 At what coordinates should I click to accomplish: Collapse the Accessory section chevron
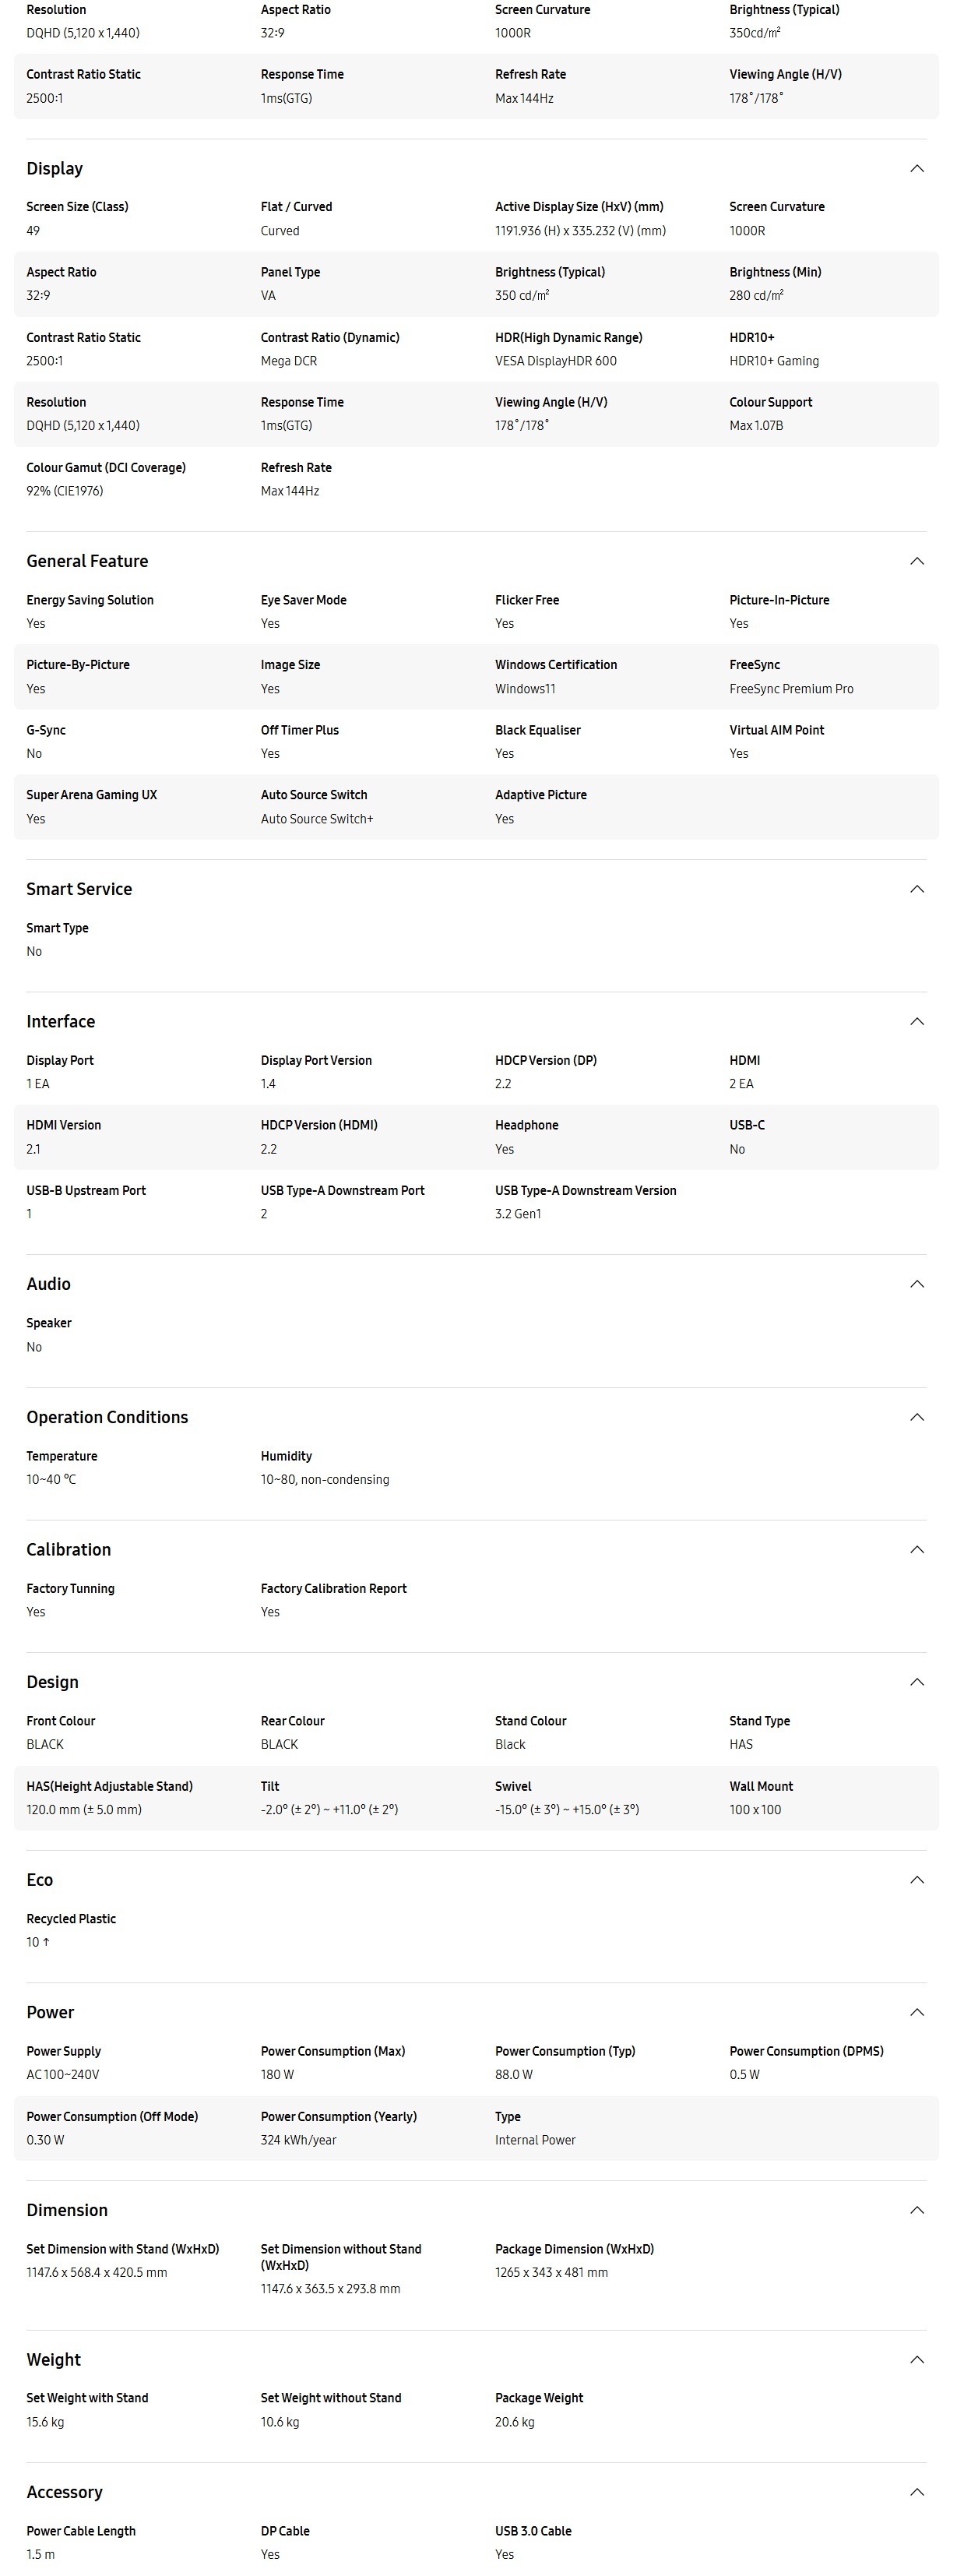click(916, 2492)
